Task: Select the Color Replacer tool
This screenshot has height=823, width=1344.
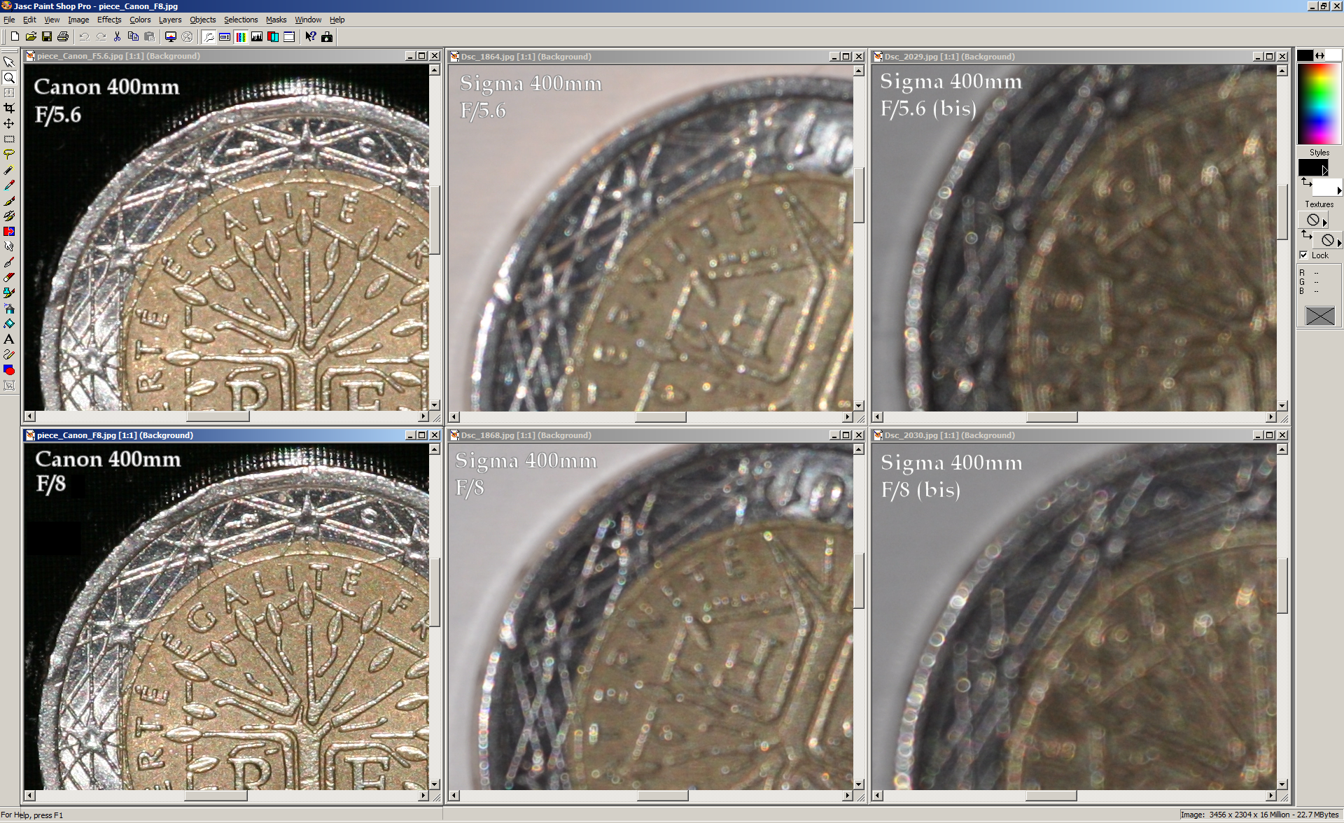Action: coord(9,232)
